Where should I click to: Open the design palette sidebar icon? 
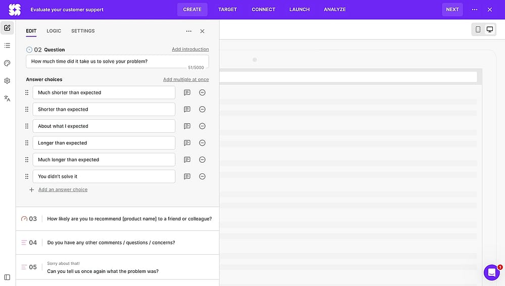7,63
